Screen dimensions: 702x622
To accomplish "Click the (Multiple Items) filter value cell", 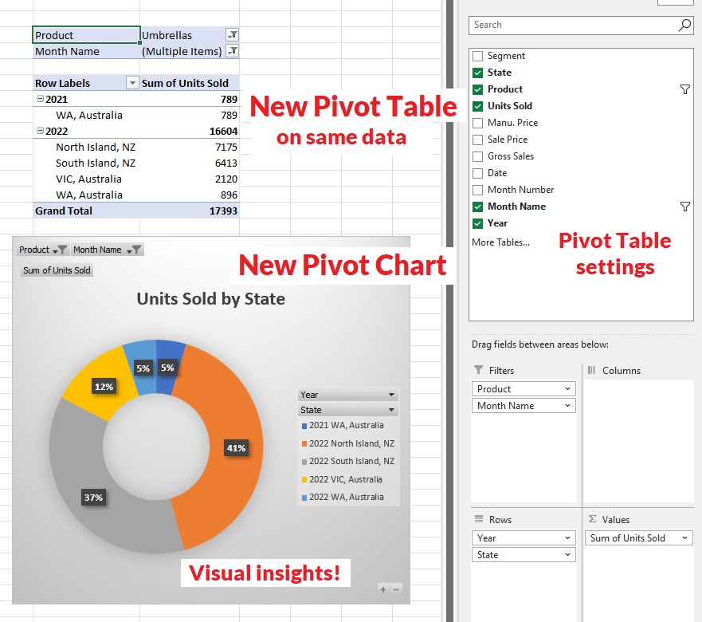I will tap(182, 51).
